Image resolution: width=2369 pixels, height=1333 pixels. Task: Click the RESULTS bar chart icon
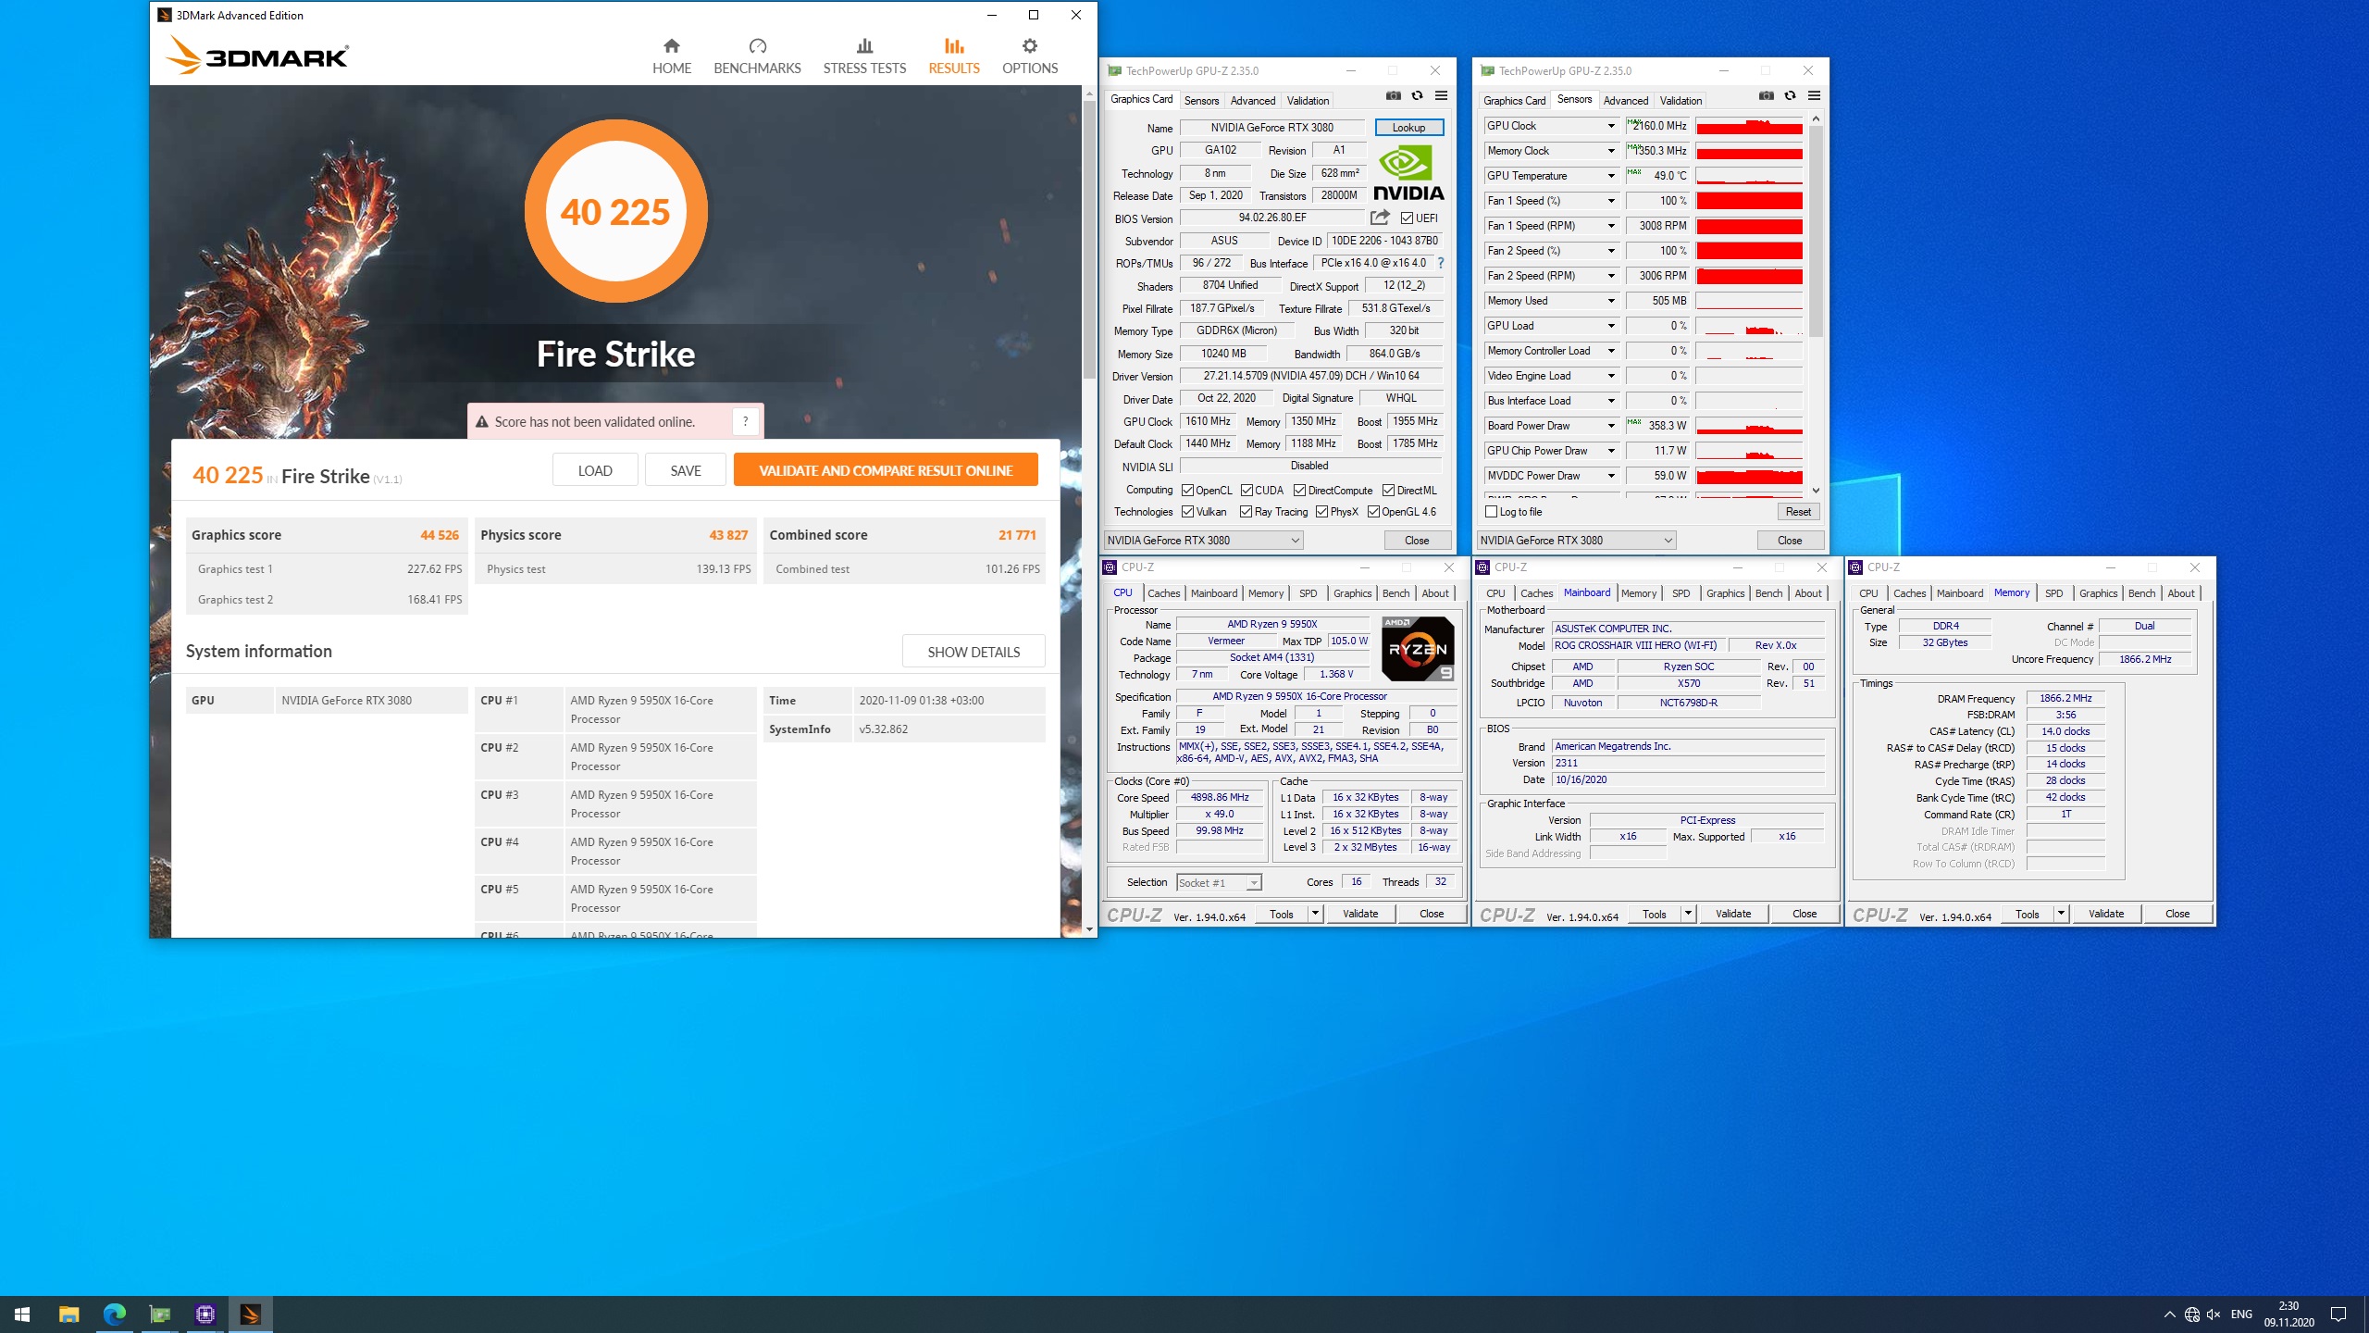point(954,46)
